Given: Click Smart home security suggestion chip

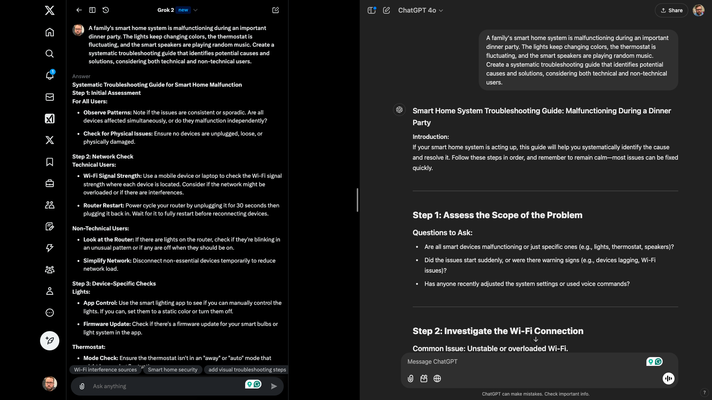Looking at the screenshot, I should point(172,370).
